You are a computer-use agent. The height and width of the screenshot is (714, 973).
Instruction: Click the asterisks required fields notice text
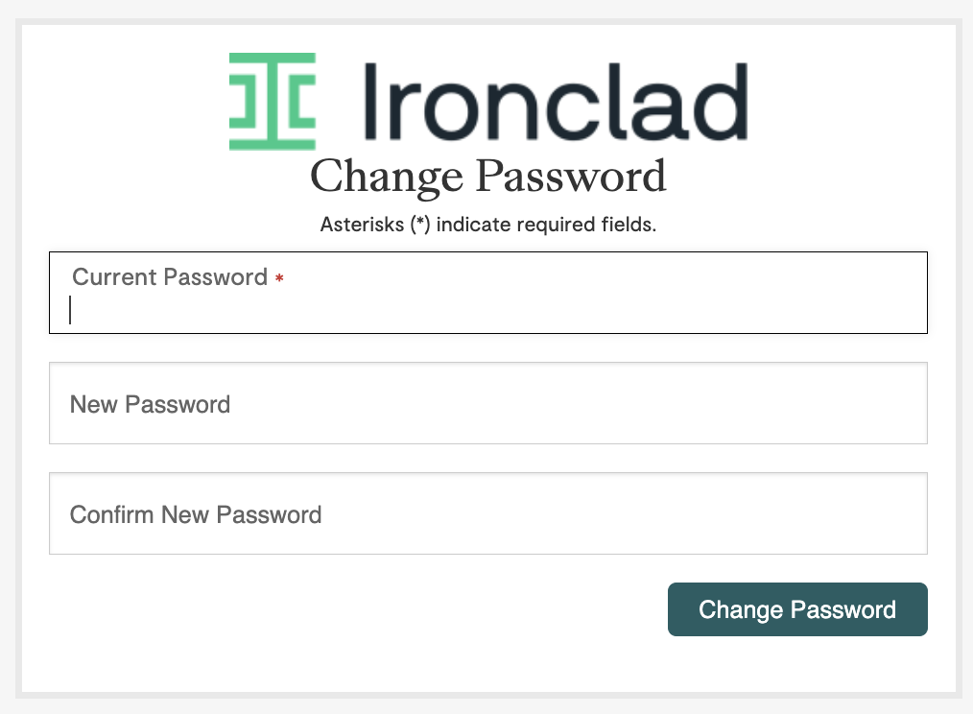point(488,225)
